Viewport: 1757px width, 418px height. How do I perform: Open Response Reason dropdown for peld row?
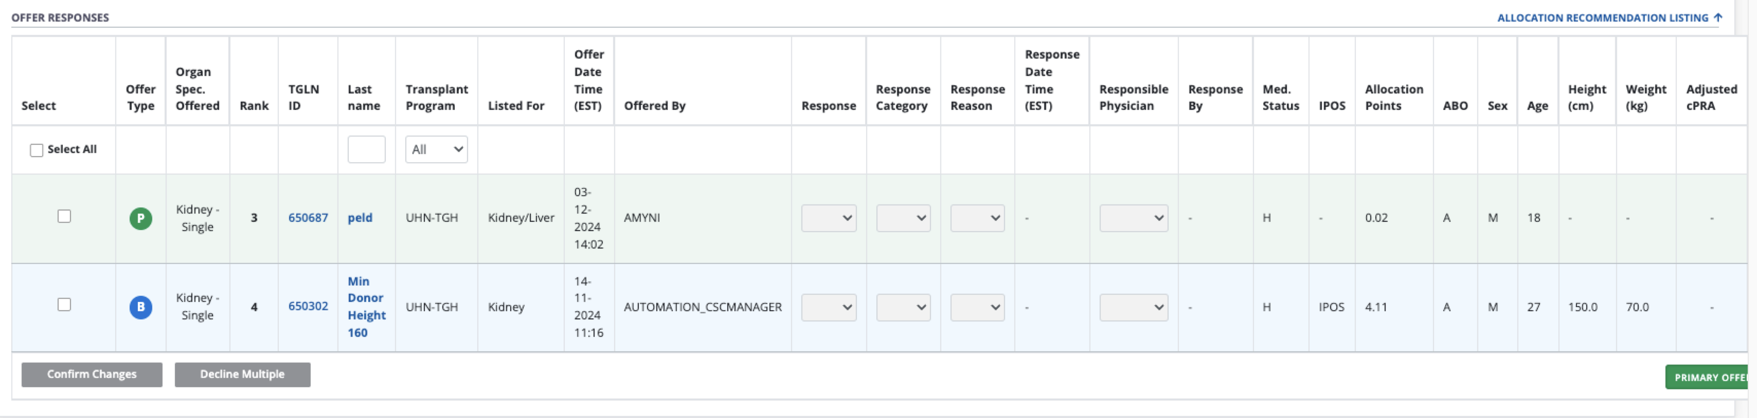977,218
